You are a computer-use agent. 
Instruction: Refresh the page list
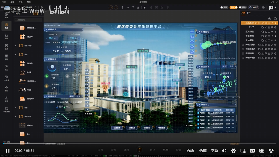click(275, 19)
